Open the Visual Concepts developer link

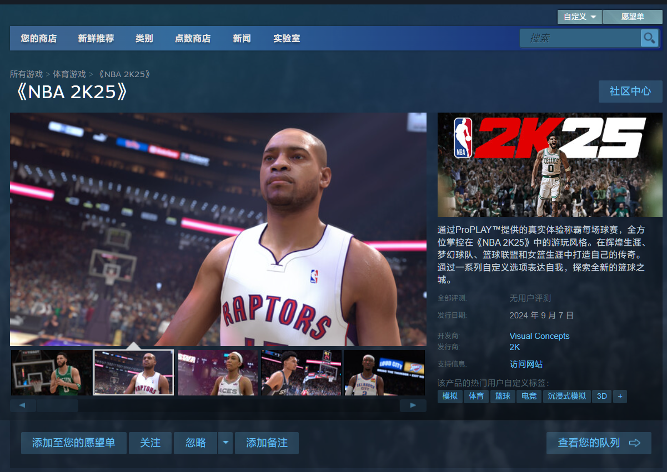click(539, 336)
